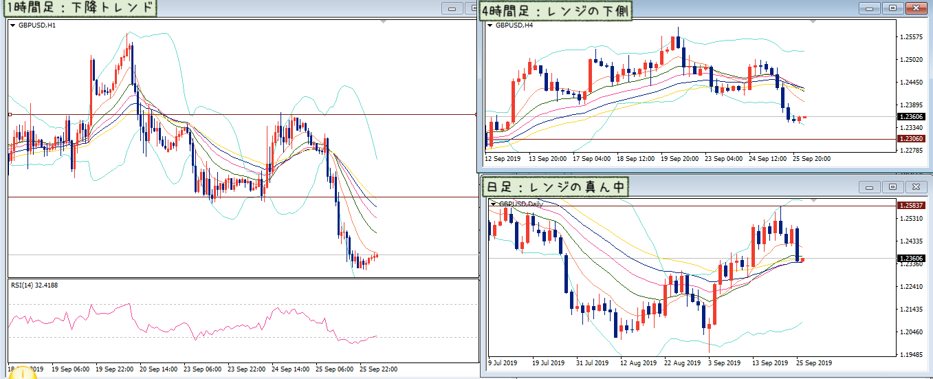Click the 1.25310 price on Daily scale
The height and width of the screenshot is (379, 933).
click(x=910, y=219)
